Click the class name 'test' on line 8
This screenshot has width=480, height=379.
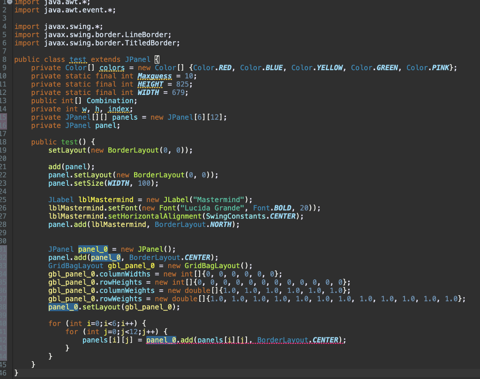(78, 59)
